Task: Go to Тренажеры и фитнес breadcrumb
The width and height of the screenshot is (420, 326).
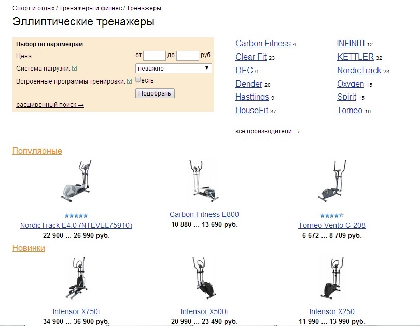Action: point(91,8)
